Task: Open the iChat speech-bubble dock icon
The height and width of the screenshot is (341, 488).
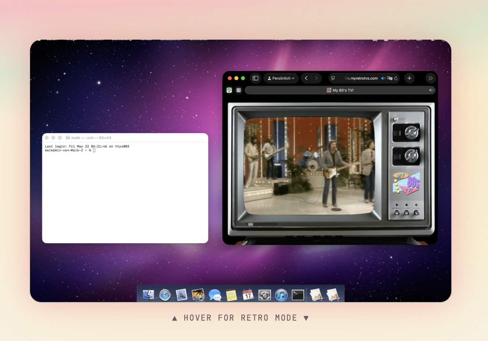Action: click(215, 295)
